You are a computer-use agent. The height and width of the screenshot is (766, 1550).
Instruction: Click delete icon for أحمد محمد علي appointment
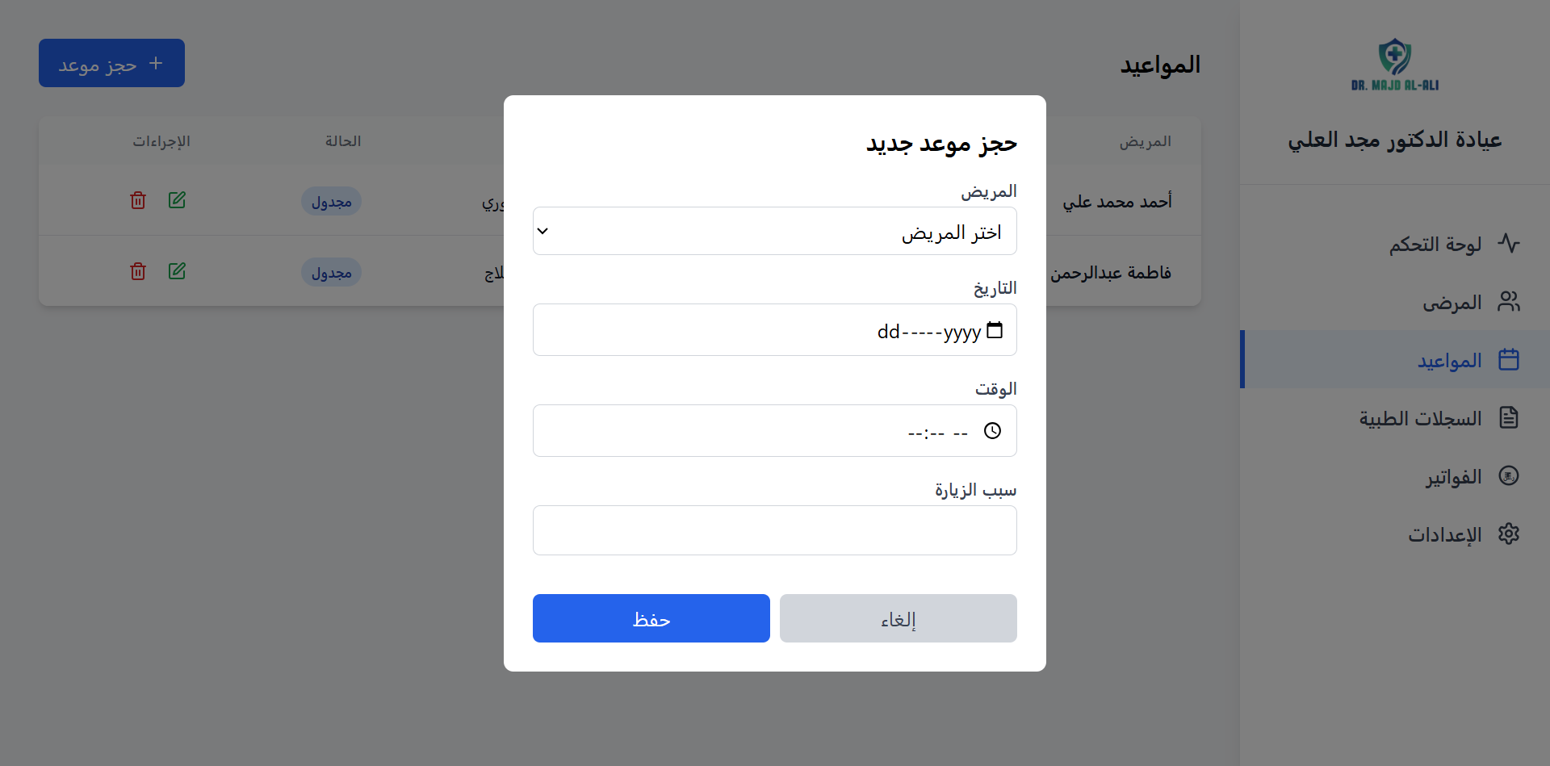(x=138, y=200)
